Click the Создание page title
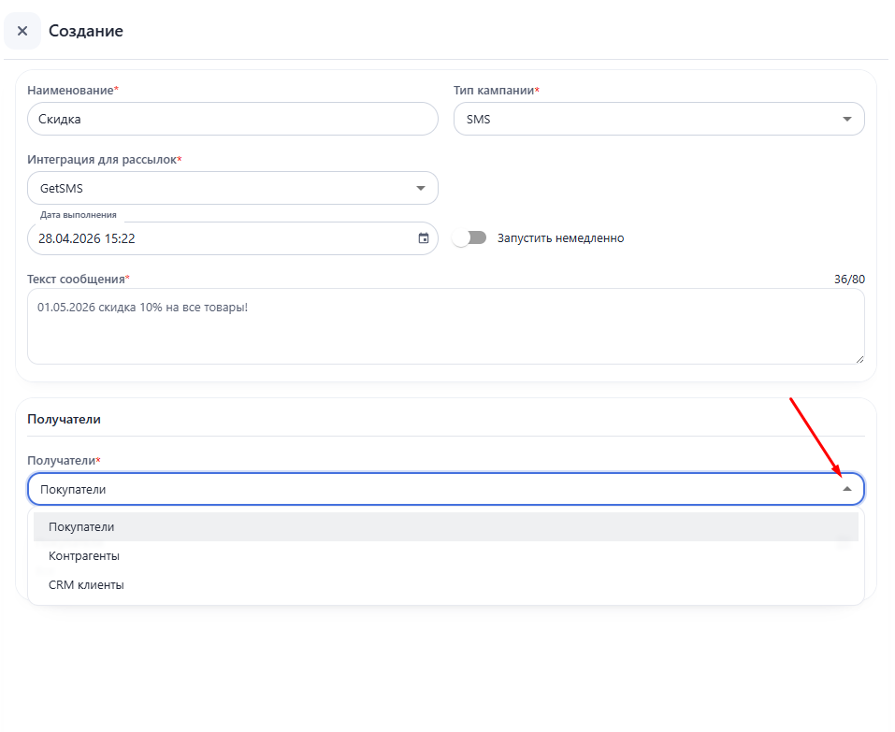The width and height of the screenshot is (895, 732). click(x=86, y=31)
